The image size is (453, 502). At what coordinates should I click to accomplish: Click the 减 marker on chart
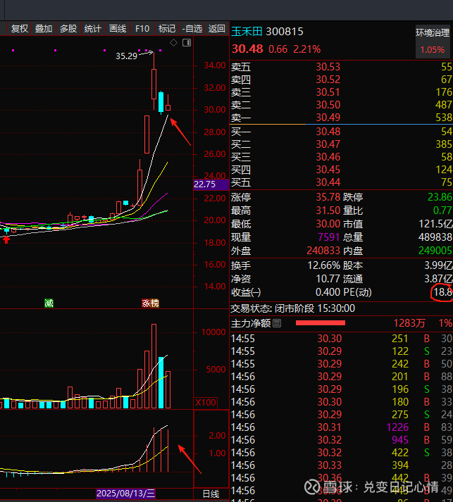point(49,303)
